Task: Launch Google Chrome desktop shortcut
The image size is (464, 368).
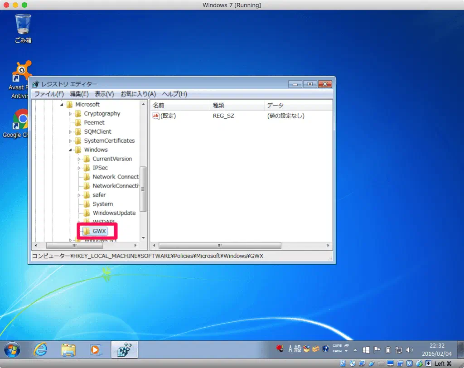Action: click(21, 120)
